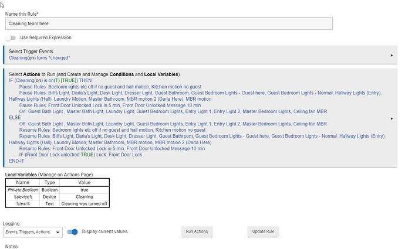Disable the Display current values switch
This screenshot has width=405, height=249.
[73, 231]
